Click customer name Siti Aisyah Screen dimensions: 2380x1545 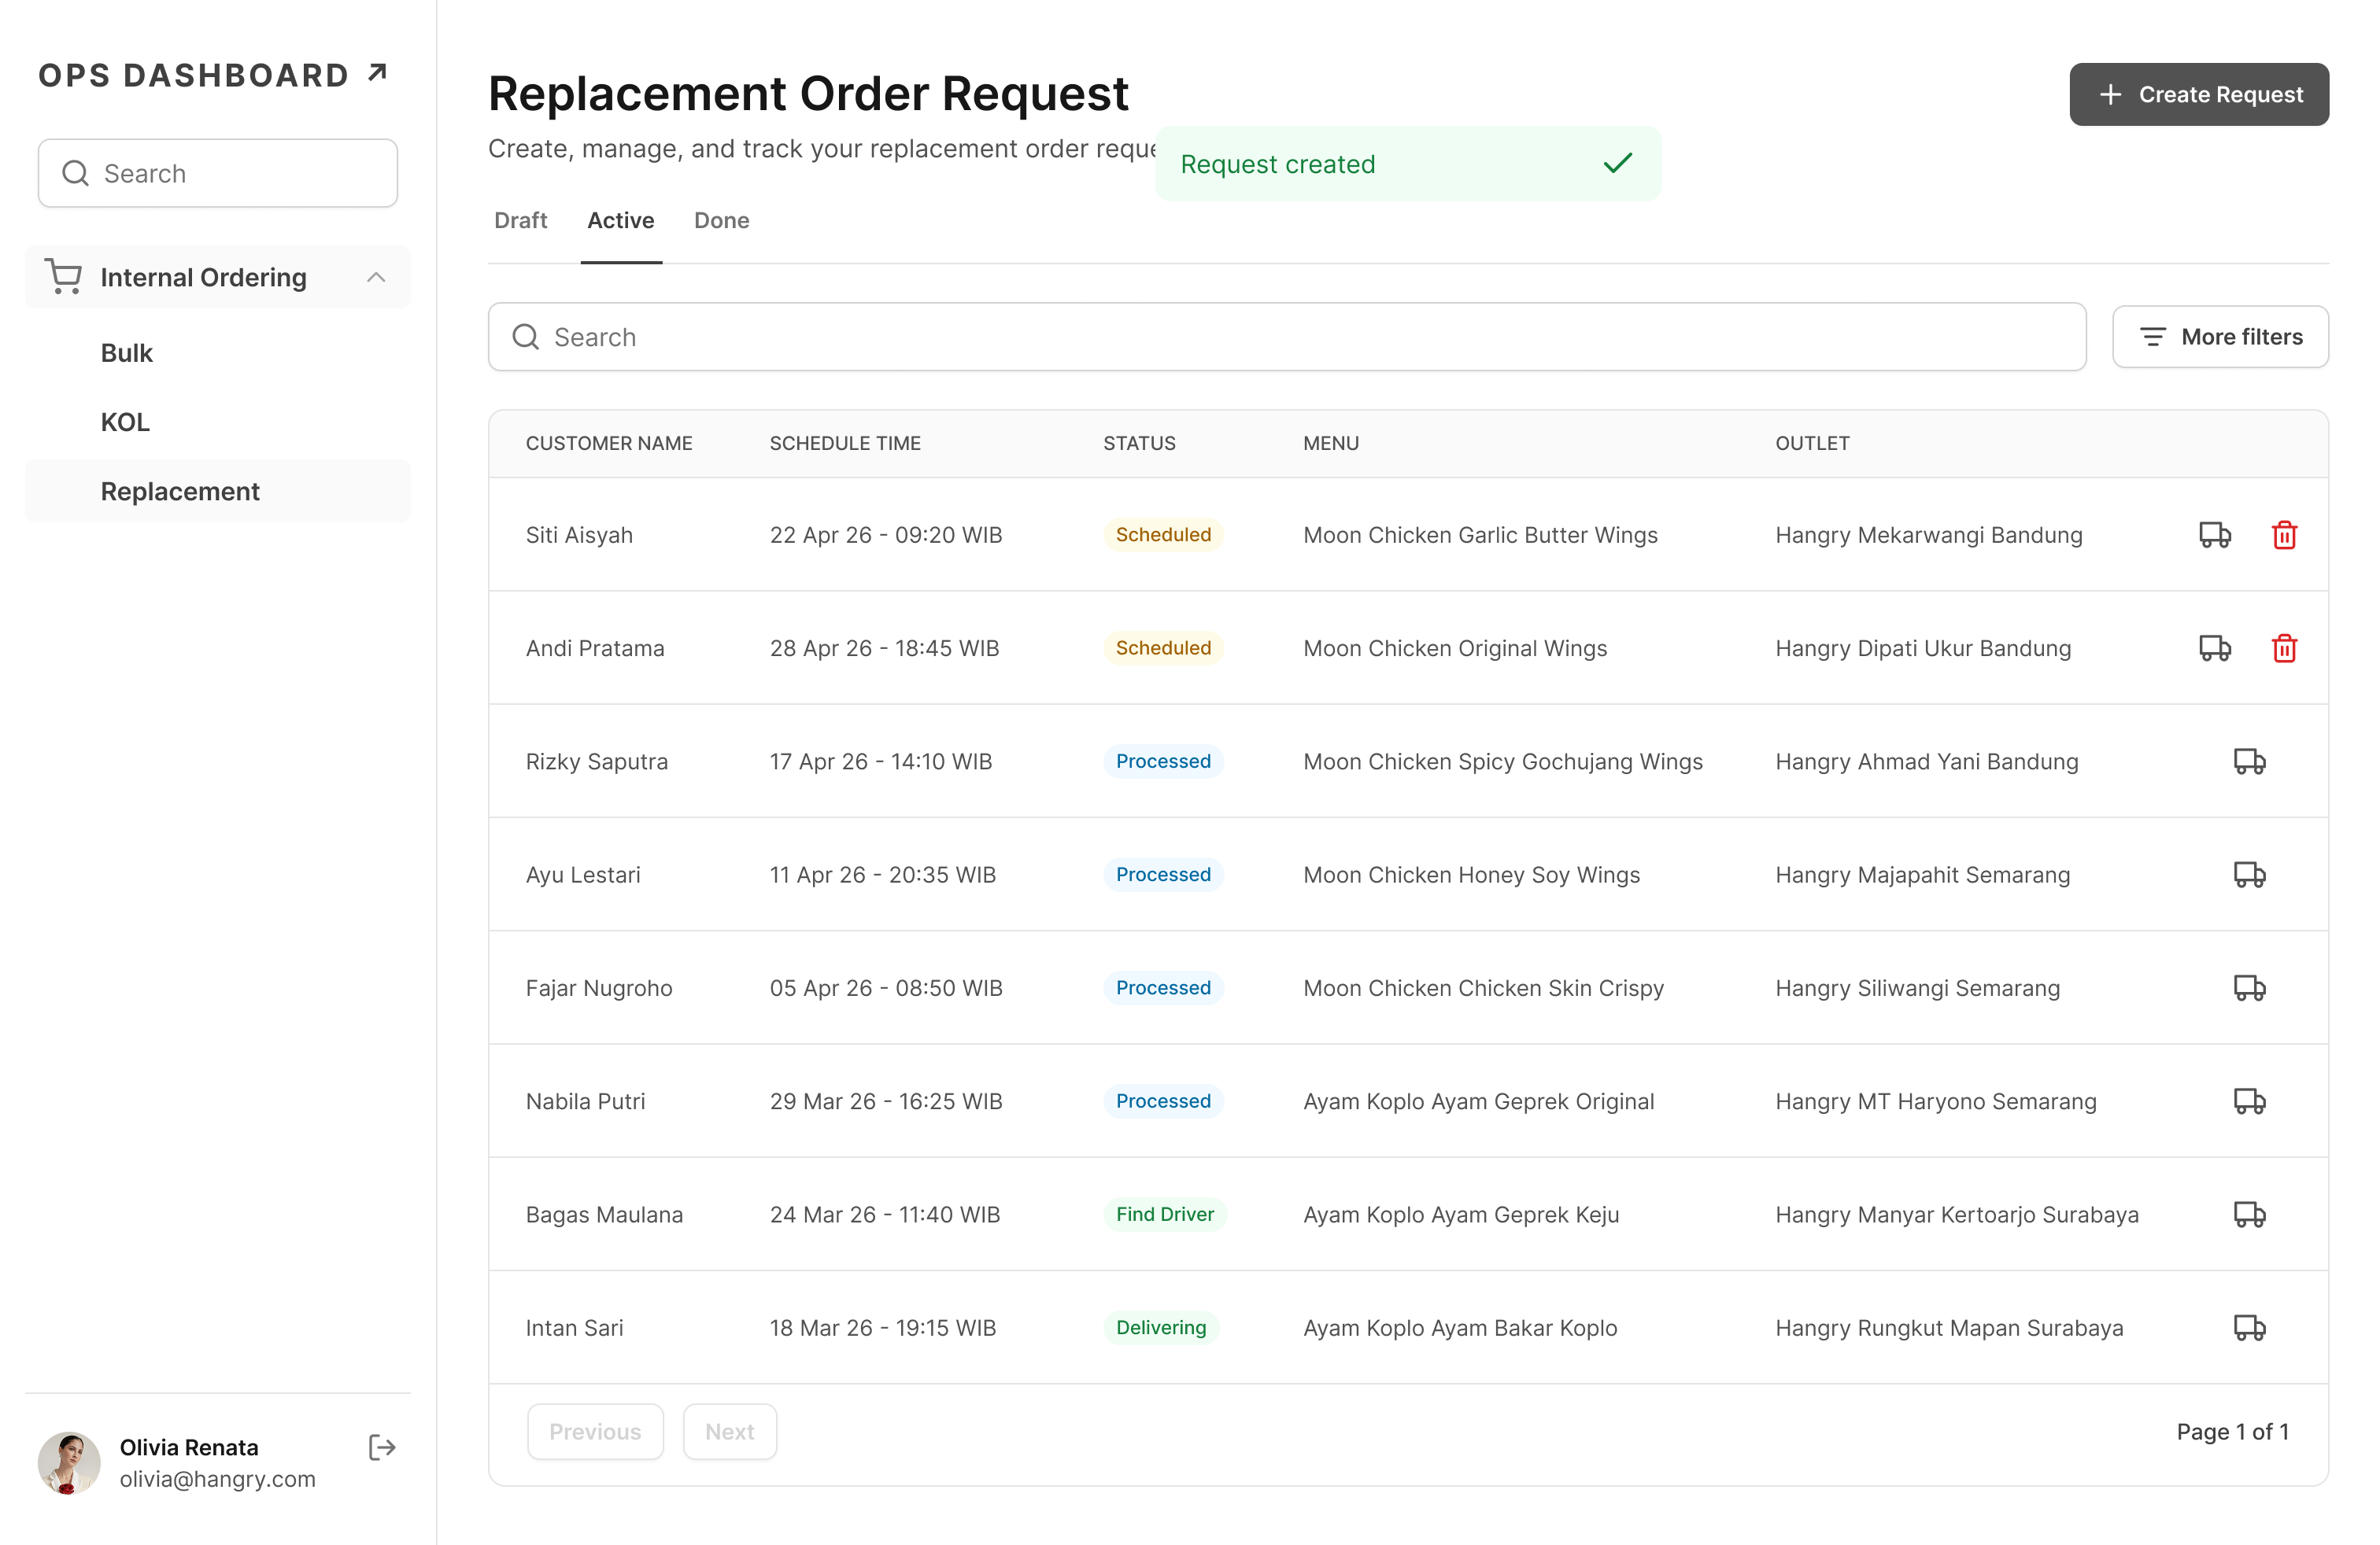pyautogui.click(x=579, y=535)
